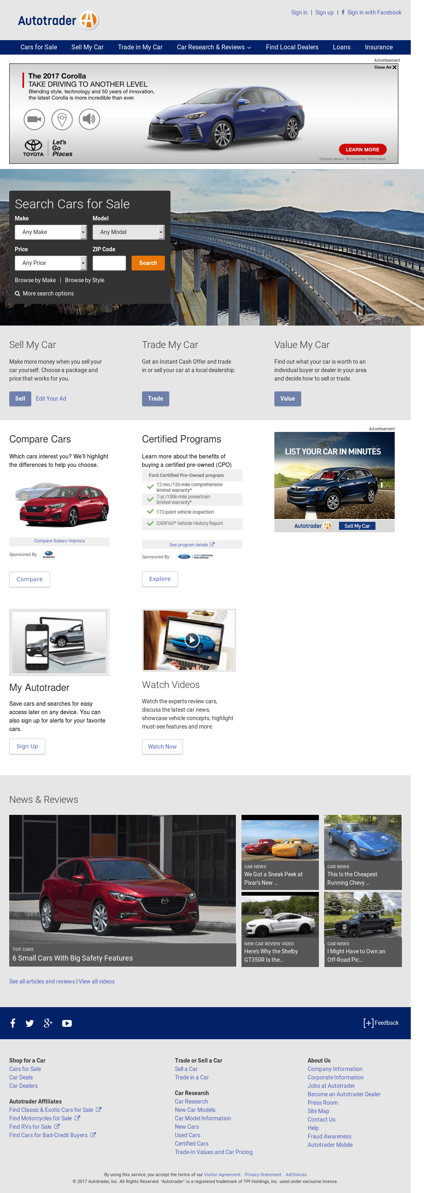Click Browse by Style link

click(x=85, y=280)
